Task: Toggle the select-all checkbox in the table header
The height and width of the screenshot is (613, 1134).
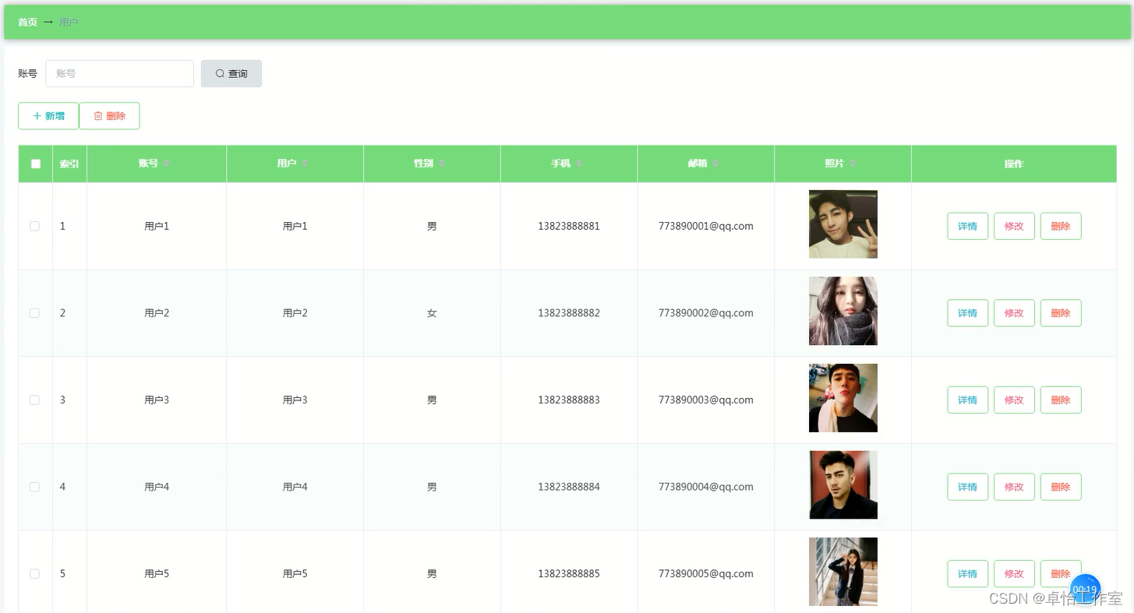Action: (34, 164)
